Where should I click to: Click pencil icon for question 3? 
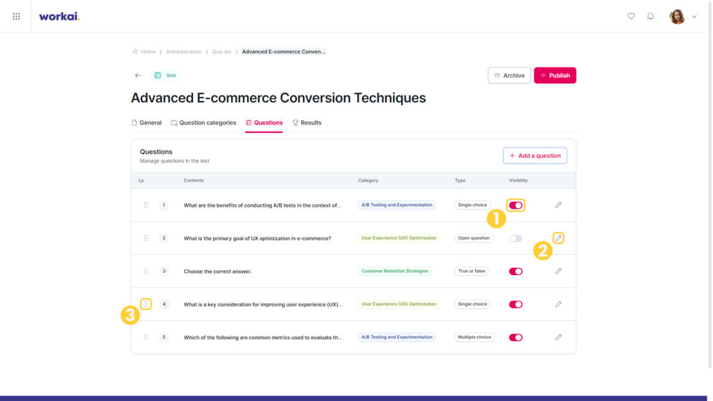[x=558, y=271]
